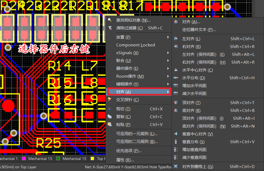Screen dimensions: 264x171
Task: Click the align to grid (对齐到栅格上) icon
Action: click(176, 167)
